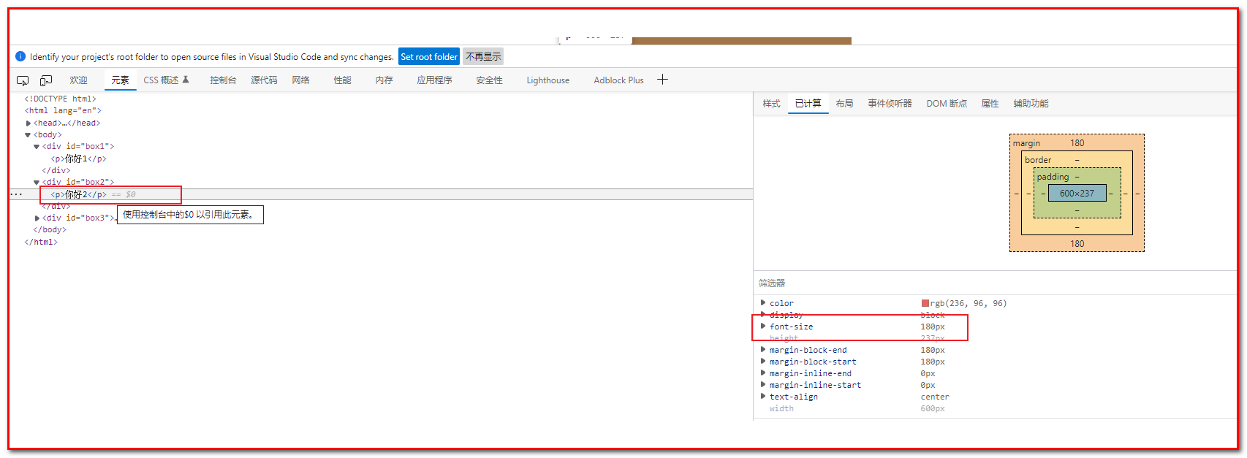Click the border label in box model diagram
Screen dimensions: 1247x458
click(1038, 160)
